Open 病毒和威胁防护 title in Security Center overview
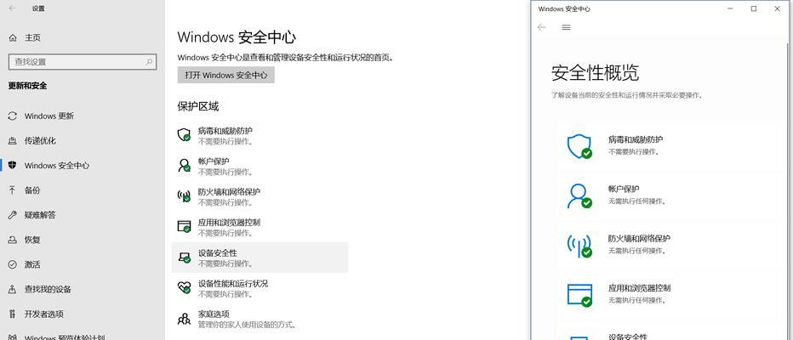This screenshot has width=793, height=340. 636,139
